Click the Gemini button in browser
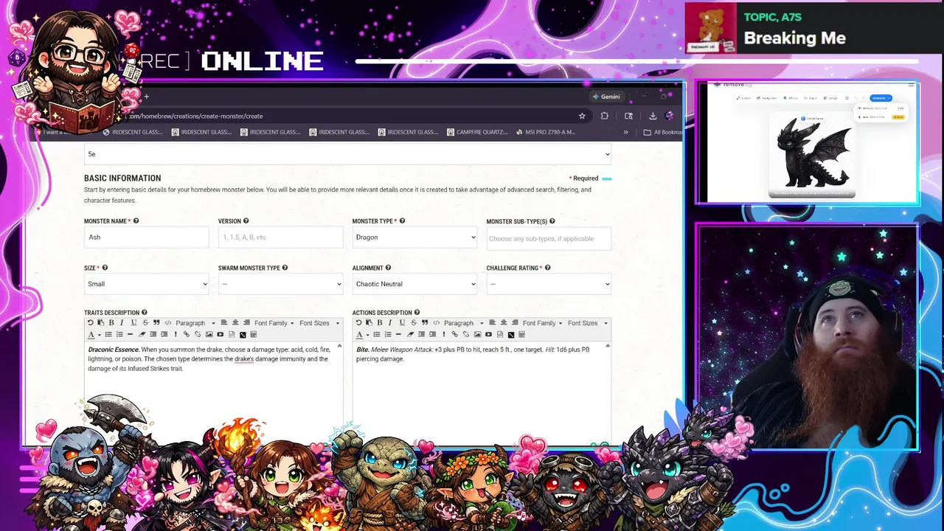Image resolution: width=944 pixels, height=531 pixels. coord(605,97)
